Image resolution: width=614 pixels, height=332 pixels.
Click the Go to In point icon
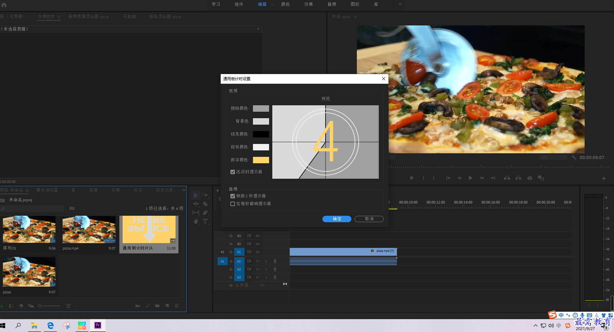point(448,178)
